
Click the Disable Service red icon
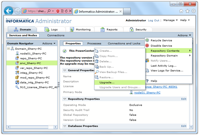(x=147, y=45)
